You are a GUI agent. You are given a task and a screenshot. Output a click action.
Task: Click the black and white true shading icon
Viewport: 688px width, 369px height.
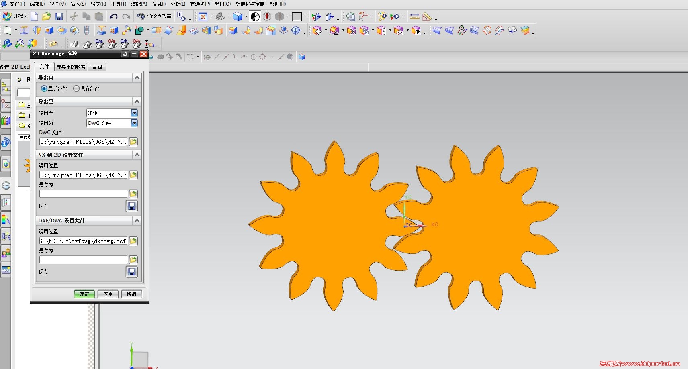[x=255, y=16]
